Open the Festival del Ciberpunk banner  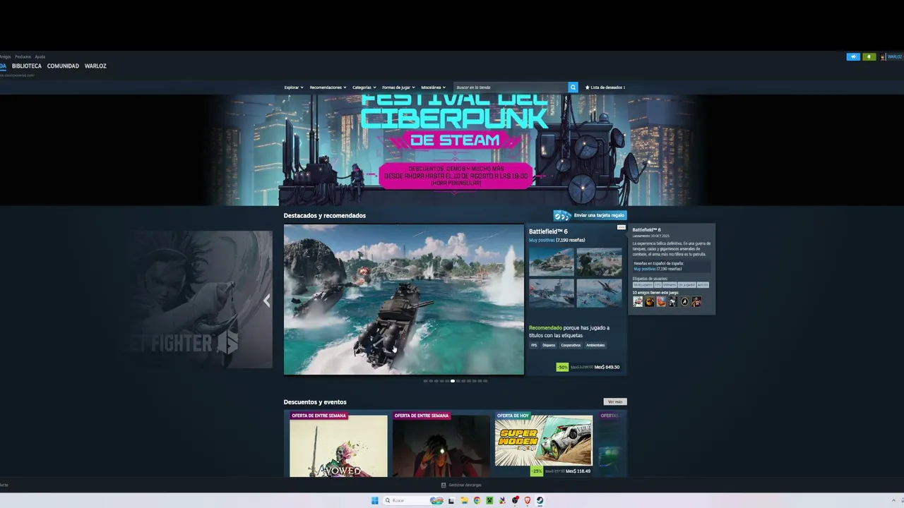[455, 150]
